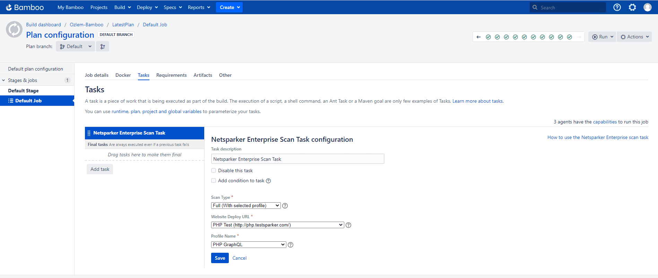Click the Task description input field
The width and height of the screenshot is (658, 278).
click(297, 159)
